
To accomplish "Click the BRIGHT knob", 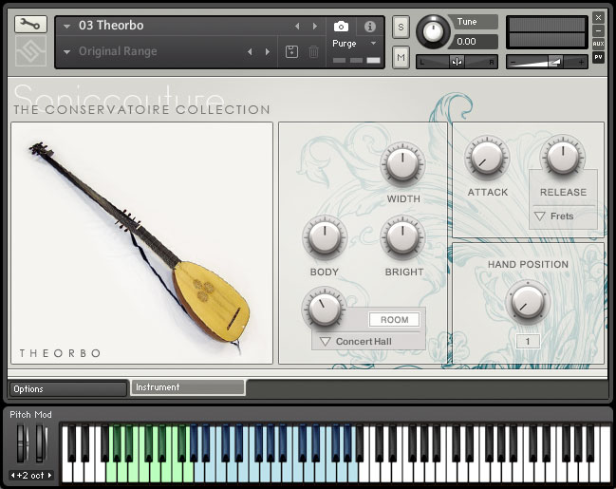I will pyautogui.click(x=402, y=237).
